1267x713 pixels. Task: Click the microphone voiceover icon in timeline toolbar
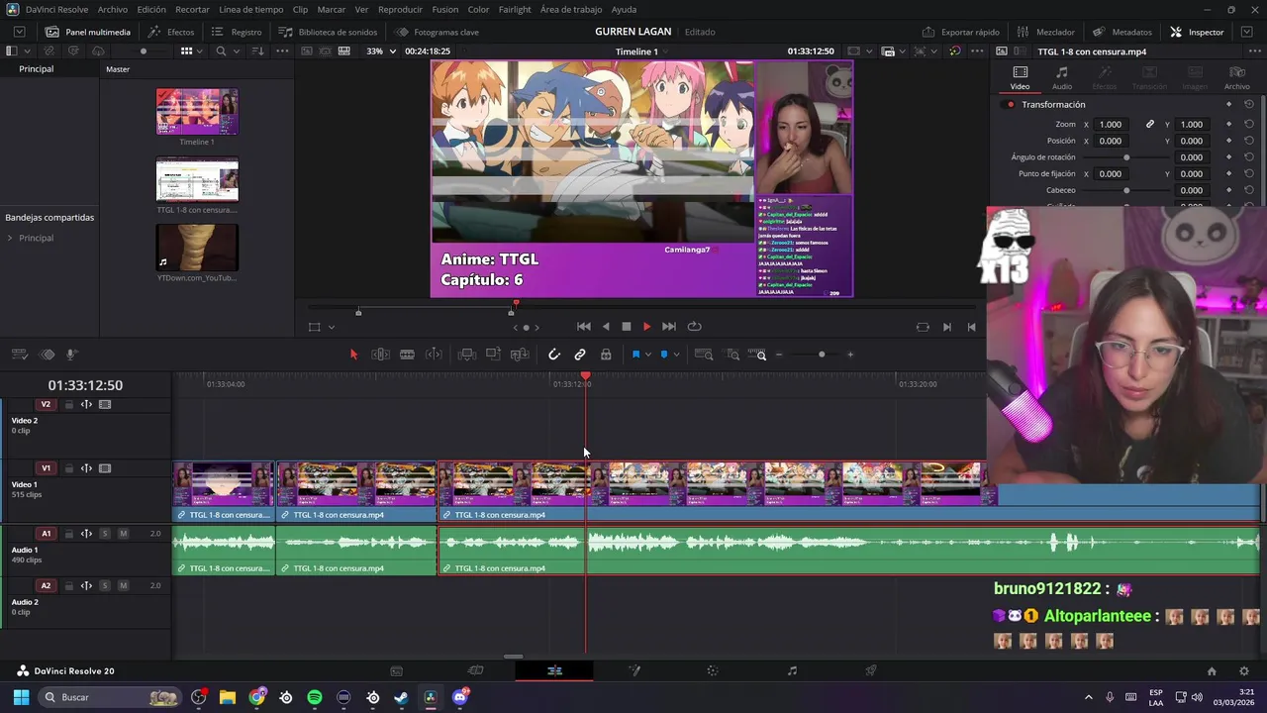71,355
